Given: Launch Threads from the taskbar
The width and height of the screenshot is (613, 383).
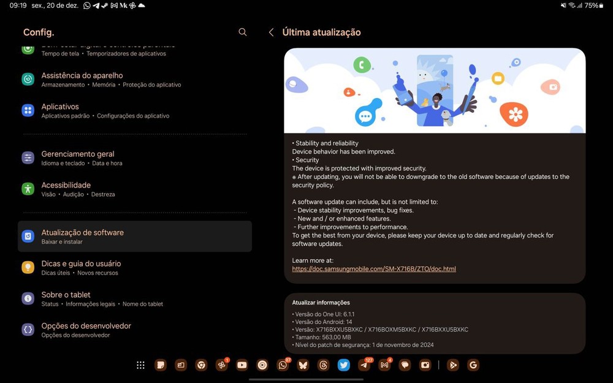Looking at the screenshot, I should [x=324, y=365].
